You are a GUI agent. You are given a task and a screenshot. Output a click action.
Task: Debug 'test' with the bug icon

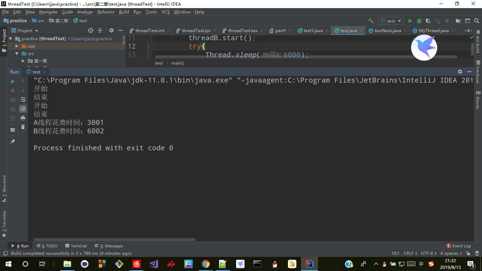419,21
